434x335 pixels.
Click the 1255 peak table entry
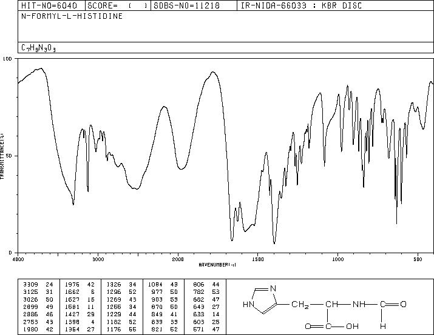tap(121, 307)
